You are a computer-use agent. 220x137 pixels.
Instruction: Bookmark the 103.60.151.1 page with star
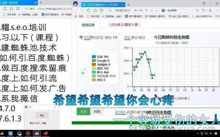[110, 11]
